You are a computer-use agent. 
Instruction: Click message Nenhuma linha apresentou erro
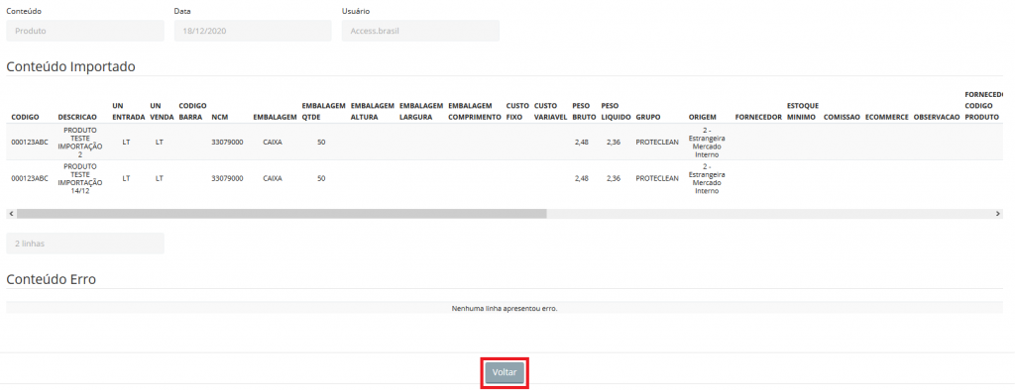pyautogui.click(x=505, y=308)
